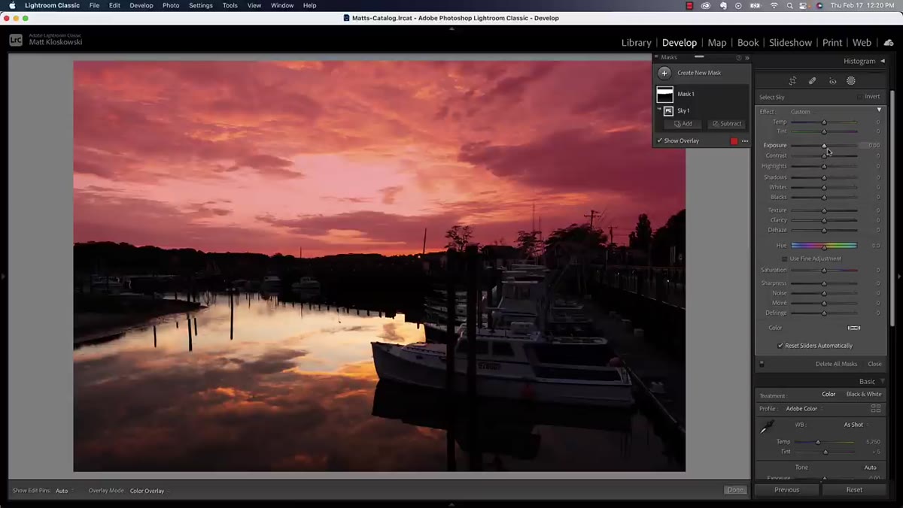Image resolution: width=903 pixels, height=508 pixels.
Task: Select the Crop Overlay tool icon
Action: pos(792,81)
